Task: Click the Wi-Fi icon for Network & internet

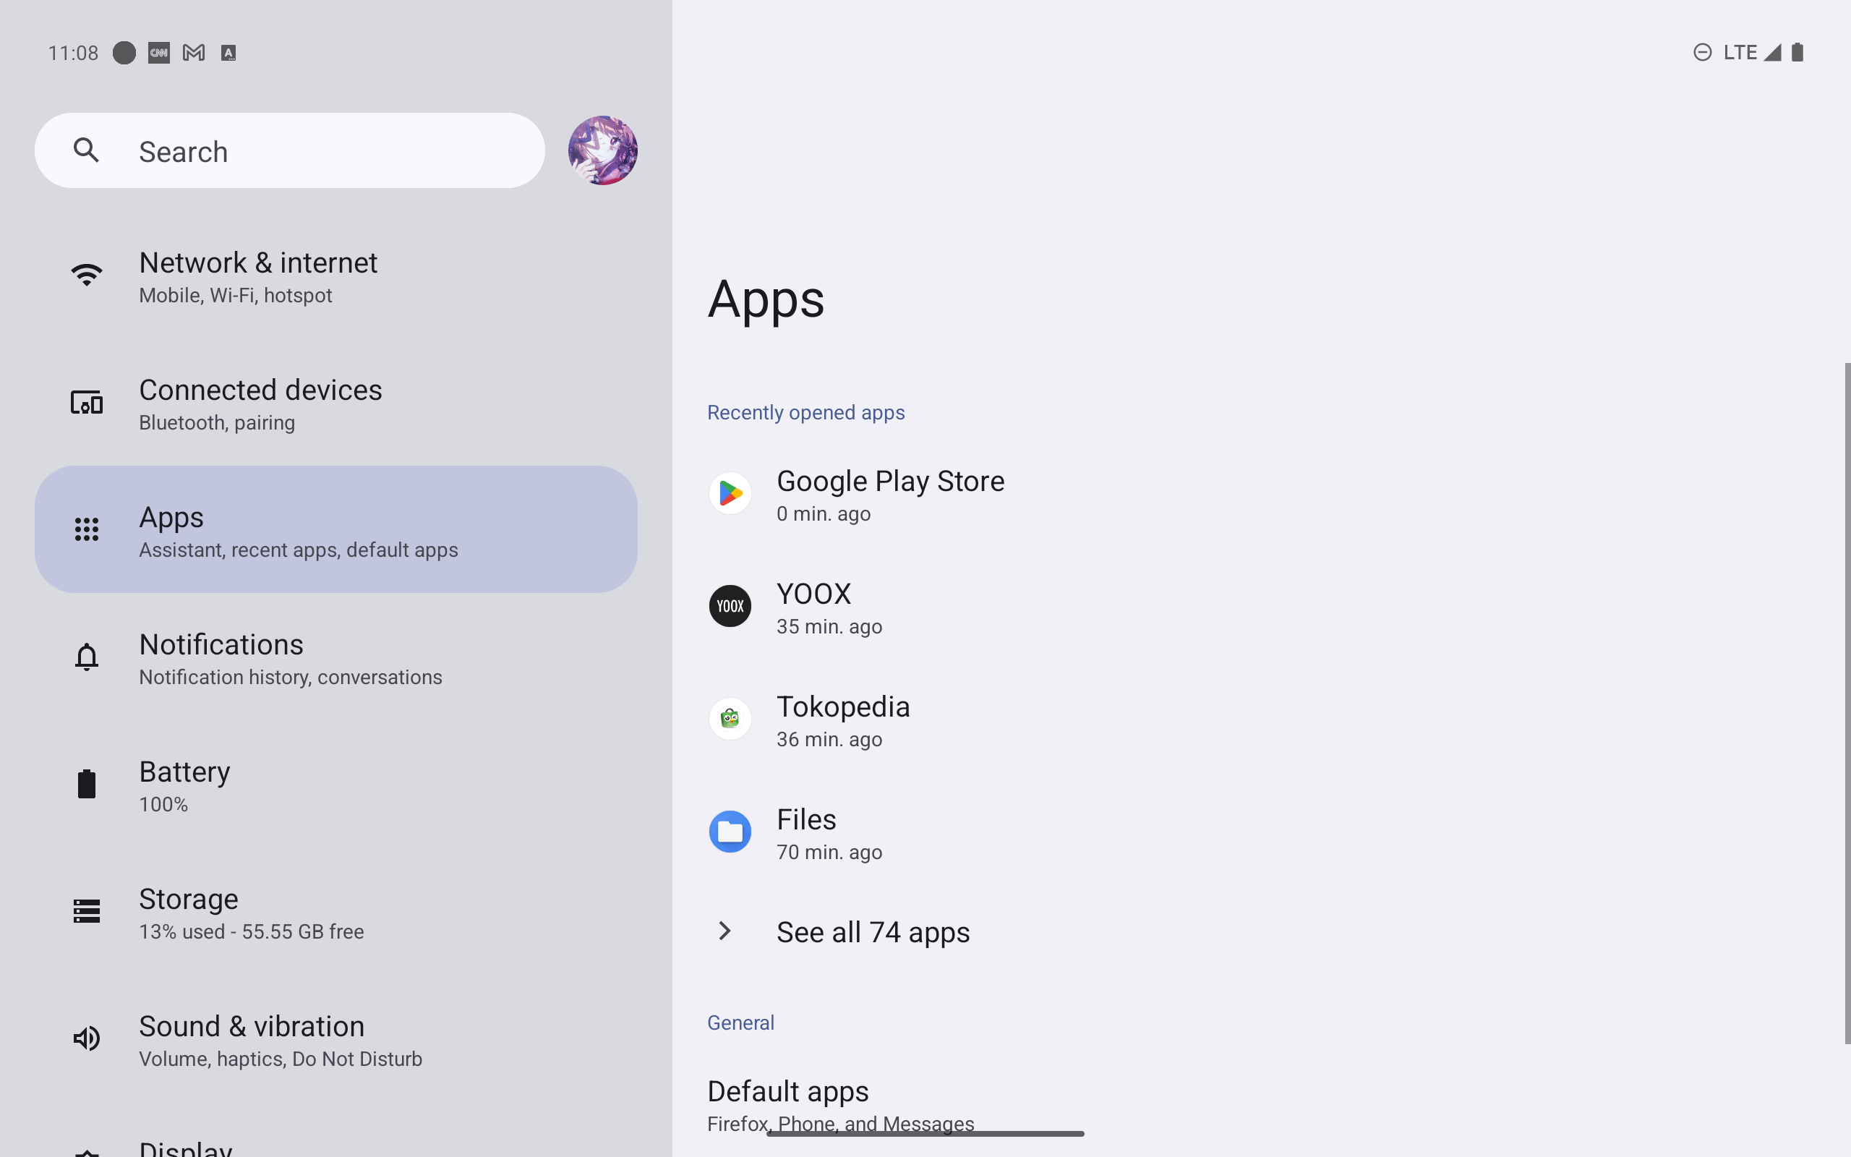Action: coord(87,275)
